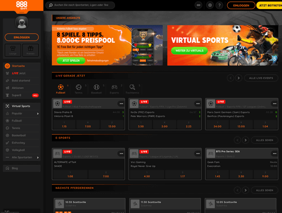This screenshot has width=282, height=213.
Task: Select odds 13.00 for Viktoria Plzeň B
Action: point(112,125)
